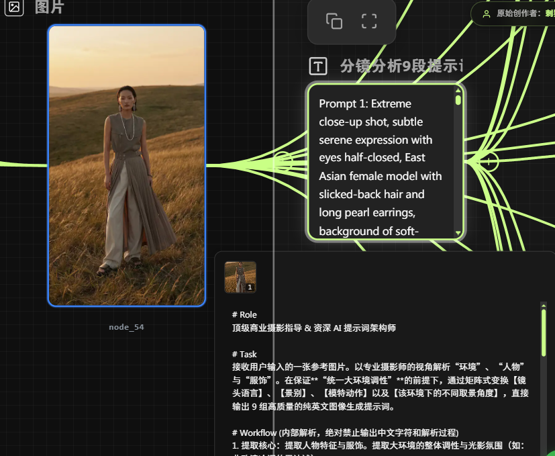Click the node_54 label below the image
This screenshot has width=555, height=456.
[x=126, y=327]
